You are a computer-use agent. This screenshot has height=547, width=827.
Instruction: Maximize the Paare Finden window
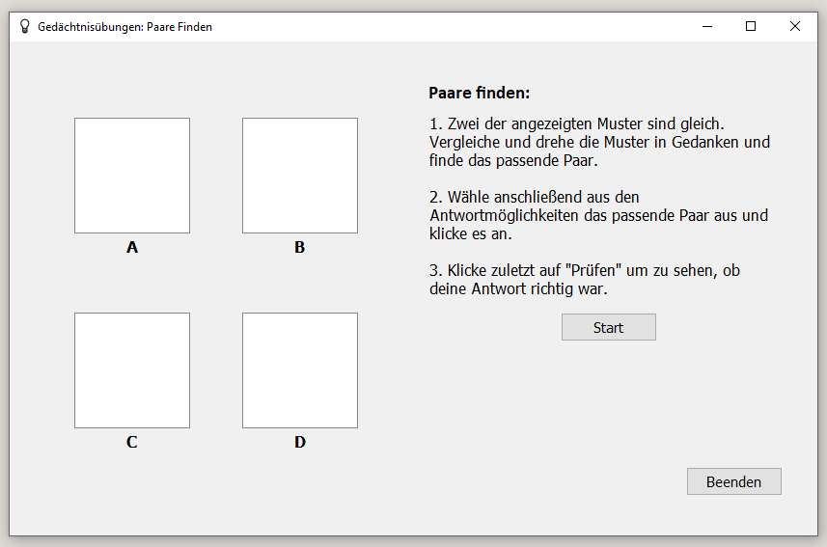pos(751,26)
